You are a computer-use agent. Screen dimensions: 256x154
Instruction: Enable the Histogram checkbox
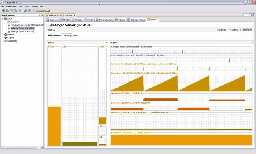(241, 30)
